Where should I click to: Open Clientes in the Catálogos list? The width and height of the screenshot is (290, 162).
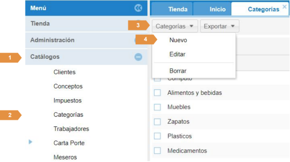point(65,72)
